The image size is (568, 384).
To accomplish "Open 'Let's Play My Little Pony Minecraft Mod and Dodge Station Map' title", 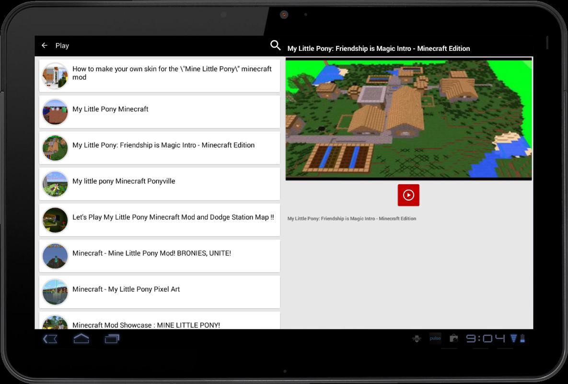I will 173,217.
